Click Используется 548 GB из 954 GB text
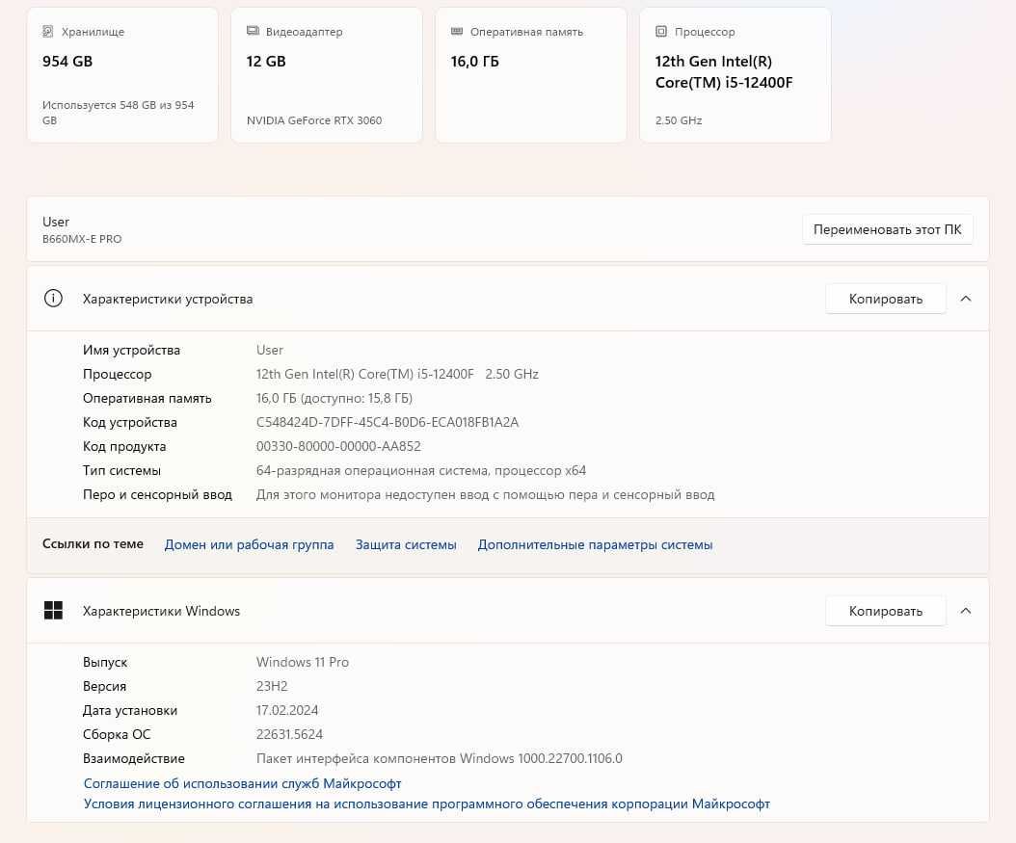This screenshot has width=1016, height=843. point(118,113)
